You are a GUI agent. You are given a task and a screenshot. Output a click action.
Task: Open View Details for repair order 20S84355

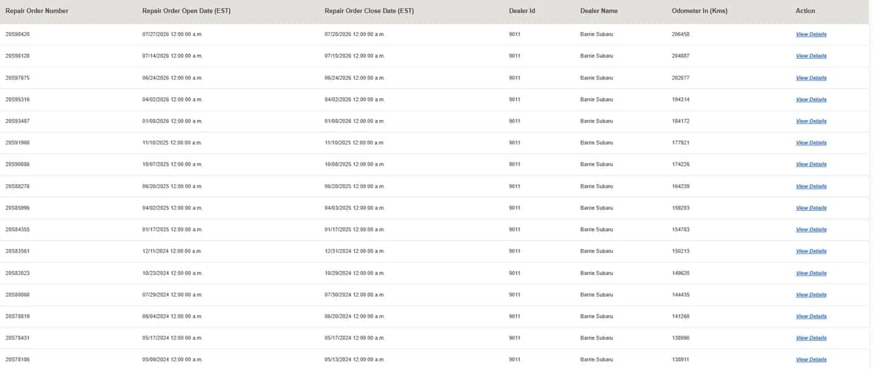[811, 230]
